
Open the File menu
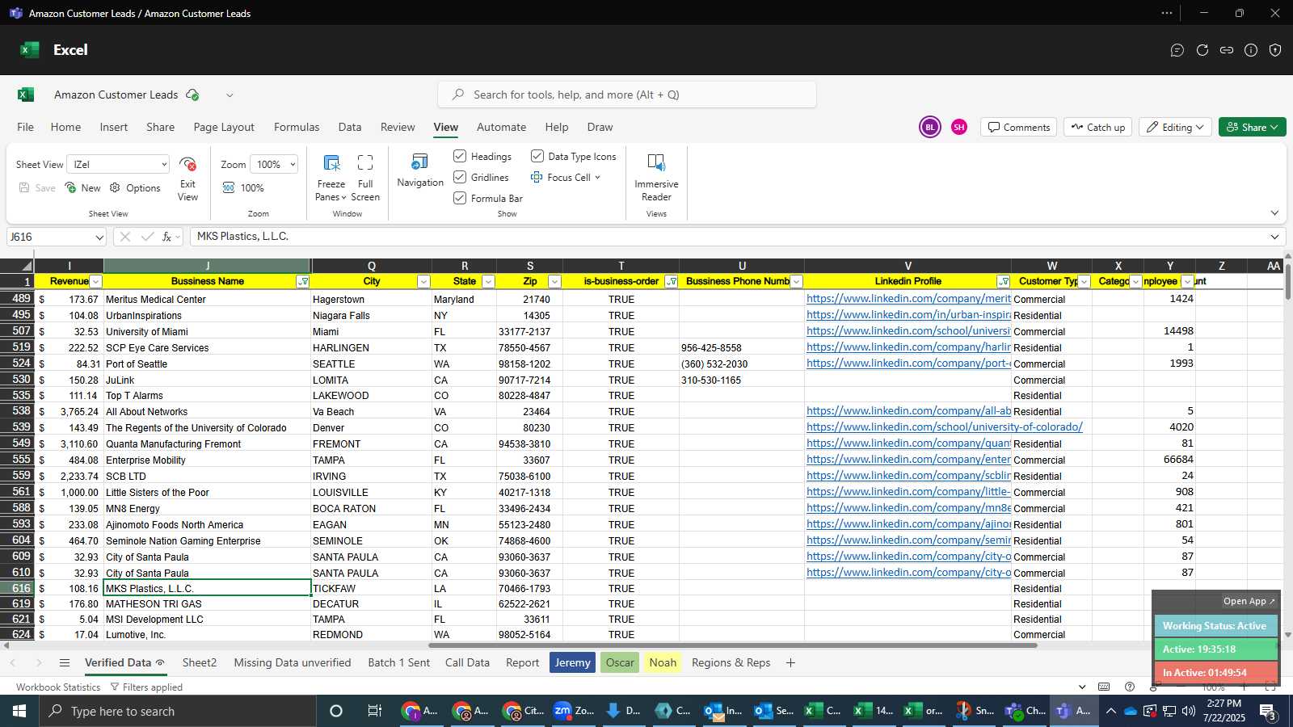[26, 127]
